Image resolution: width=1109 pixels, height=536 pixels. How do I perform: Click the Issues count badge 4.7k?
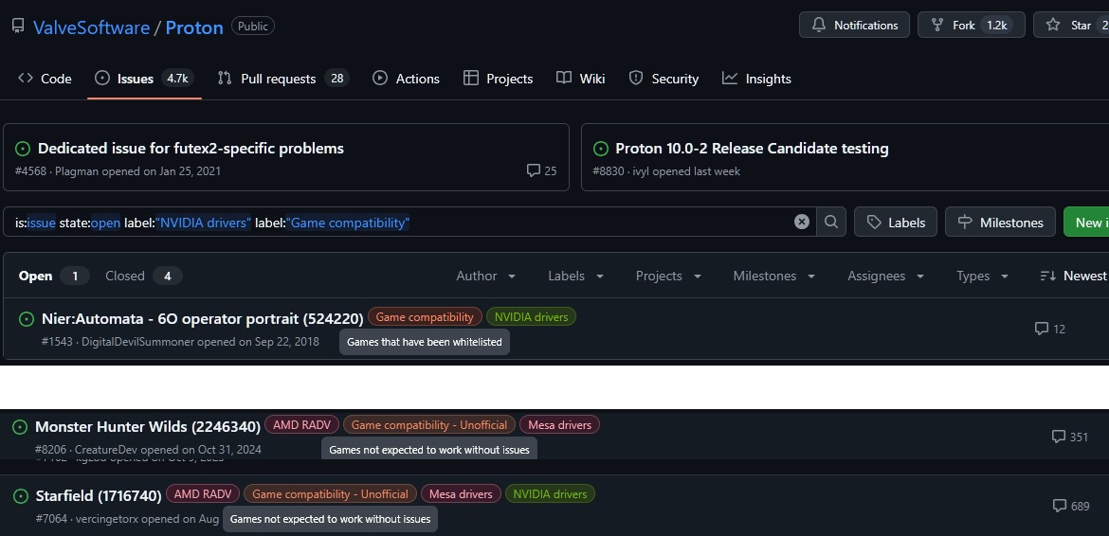pos(177,79)
